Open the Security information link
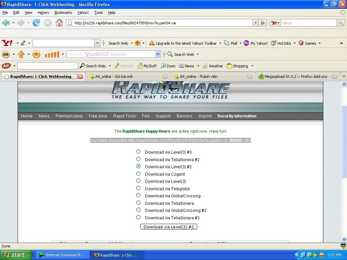The width and height of the screenshot is (347, 260). (x=237, y=116)
